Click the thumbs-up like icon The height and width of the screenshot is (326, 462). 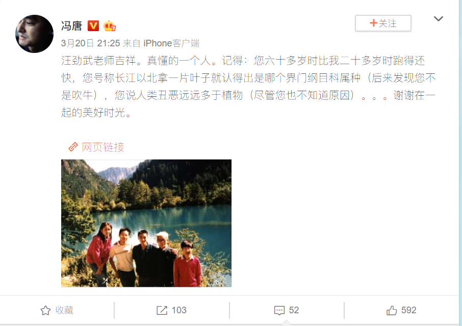tap(392, 310)
